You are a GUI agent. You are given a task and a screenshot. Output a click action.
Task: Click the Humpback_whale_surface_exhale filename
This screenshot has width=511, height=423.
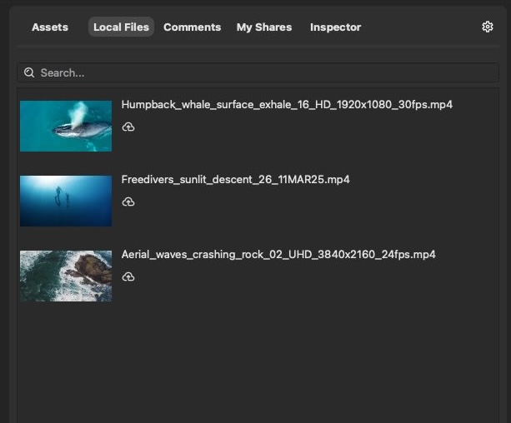[287, 105]
